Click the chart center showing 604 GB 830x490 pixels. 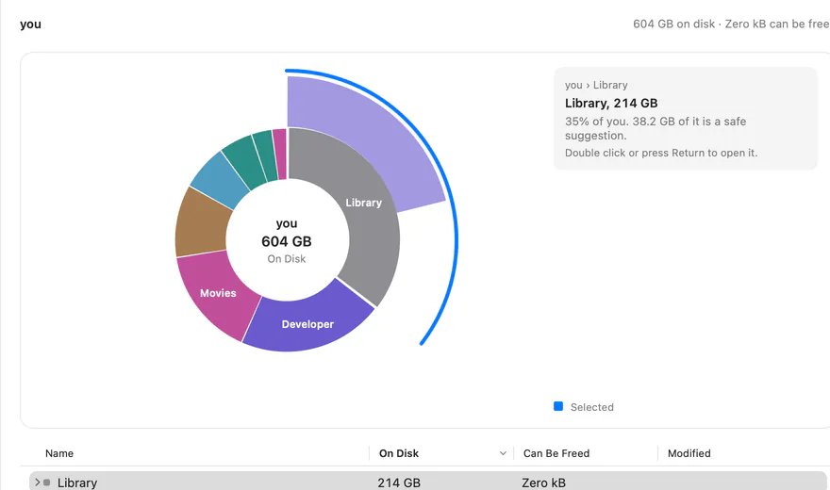[x=287, y=240]
